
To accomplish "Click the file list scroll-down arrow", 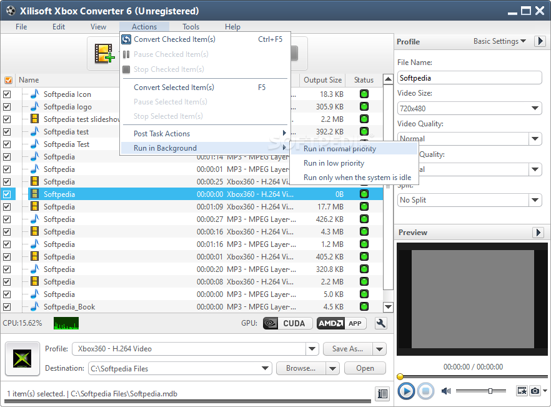I will point(388,307).
